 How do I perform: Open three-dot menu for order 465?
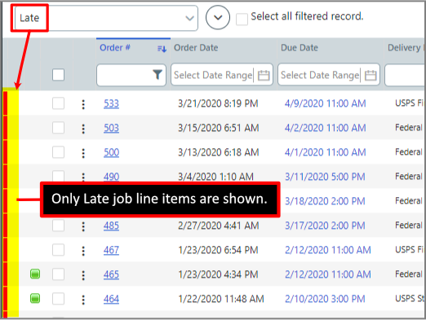[83, 275]
